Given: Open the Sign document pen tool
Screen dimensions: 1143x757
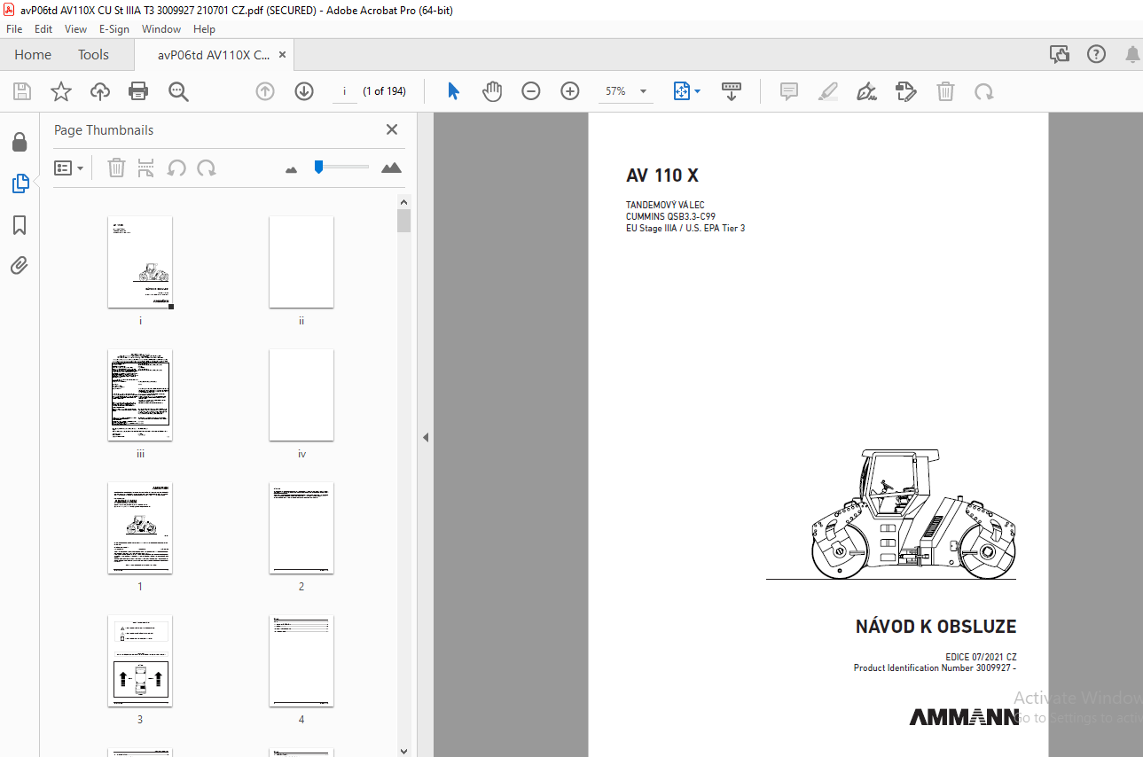Looking at the screenshot, I should pos(867,91).
